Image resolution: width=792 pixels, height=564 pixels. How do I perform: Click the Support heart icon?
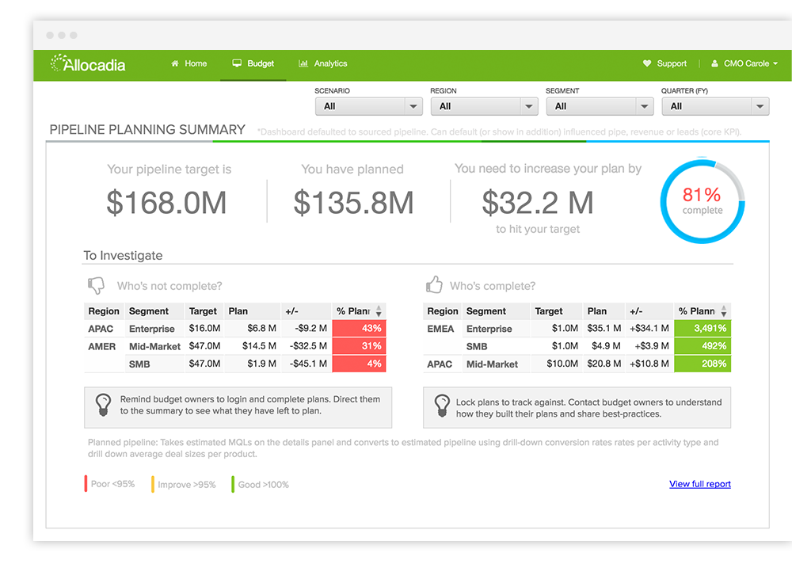coord(646,63)
